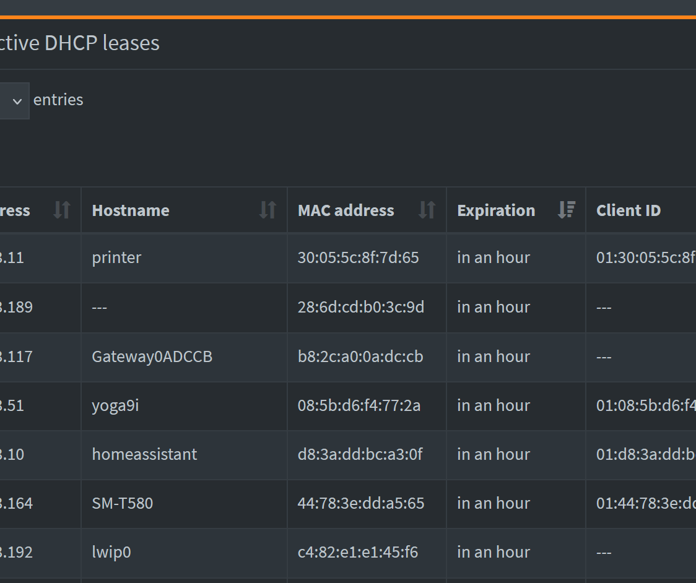
Task: Open the entries count dropdown
Action: click(x=14, y=101)
